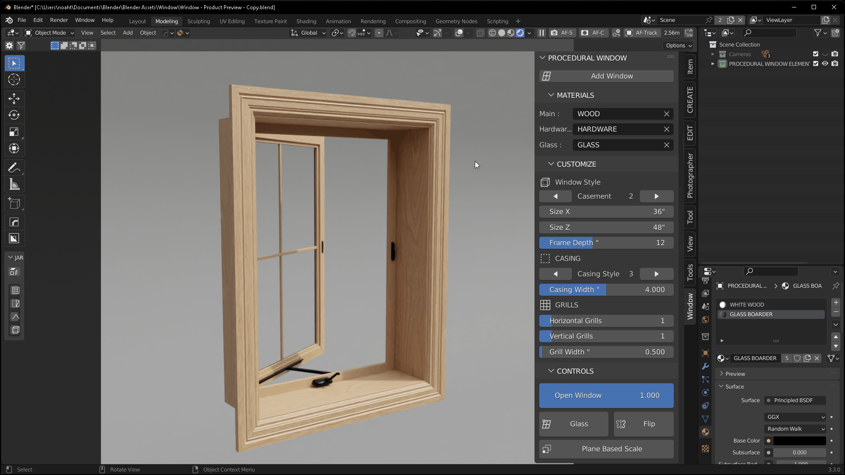Image resolution: width=845 pixels, height=475 pixels.
Task: Select the Cursor tool icon
Action: pyautogui.click(x=14, y=80)
